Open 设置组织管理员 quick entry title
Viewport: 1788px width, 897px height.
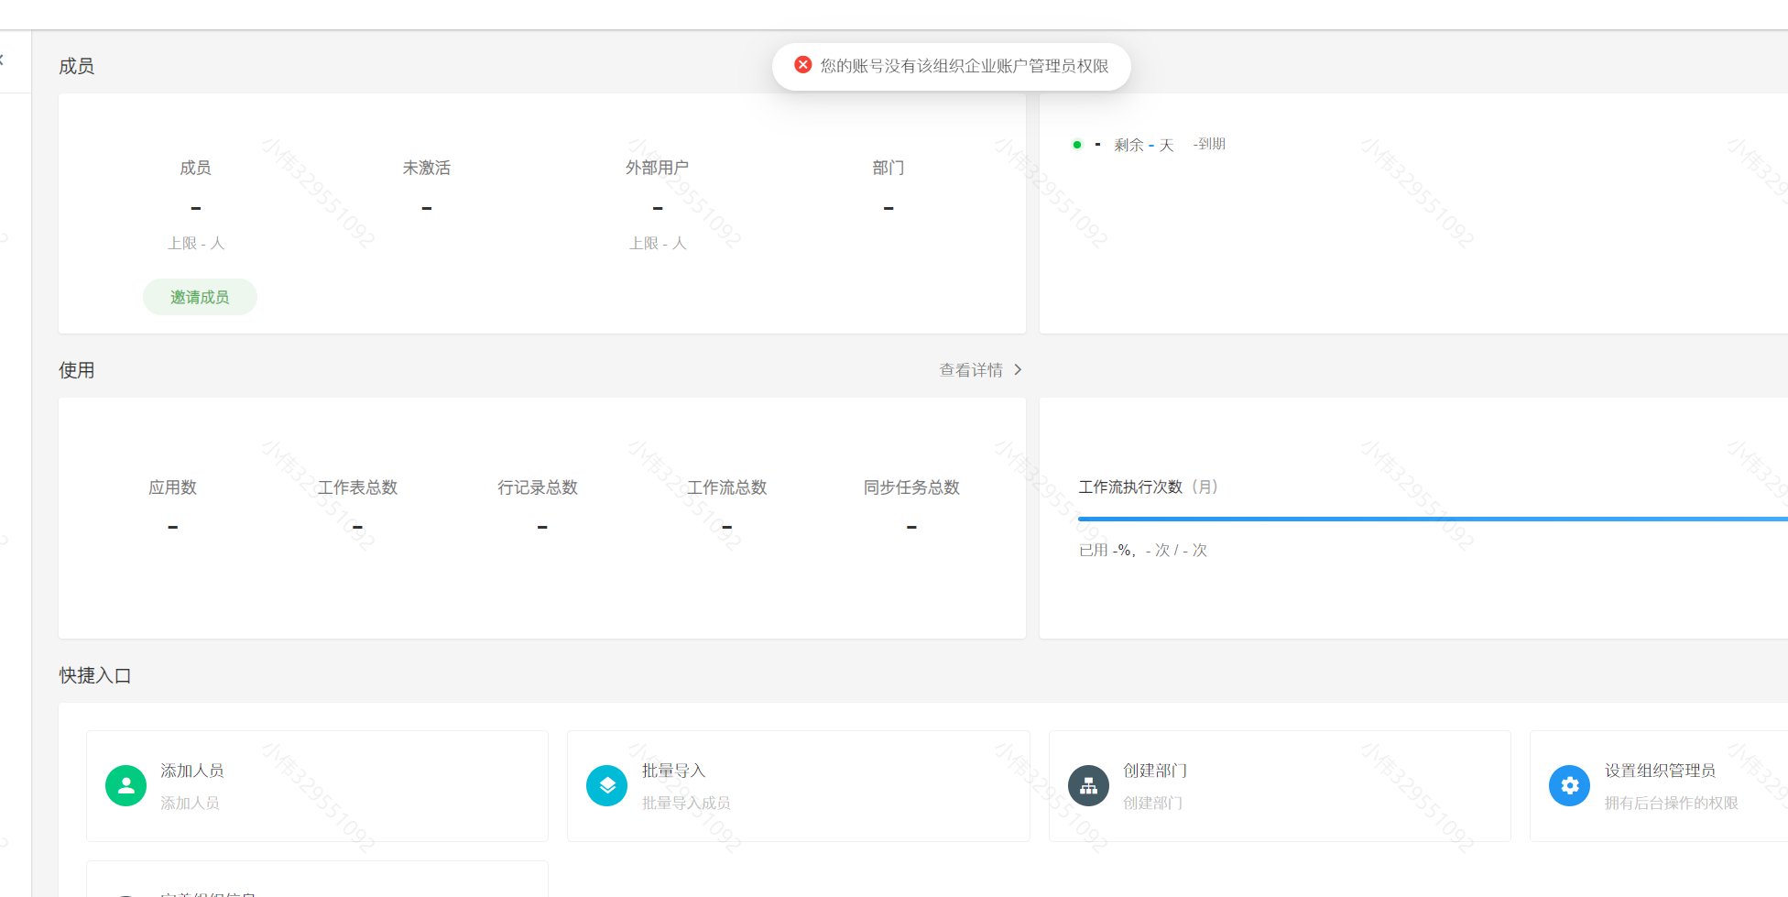pos(1660,771)
